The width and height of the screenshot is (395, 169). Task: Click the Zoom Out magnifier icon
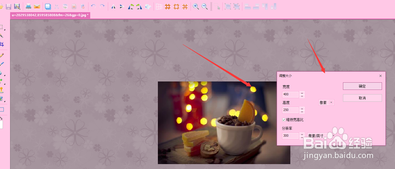tap(204, 6)
